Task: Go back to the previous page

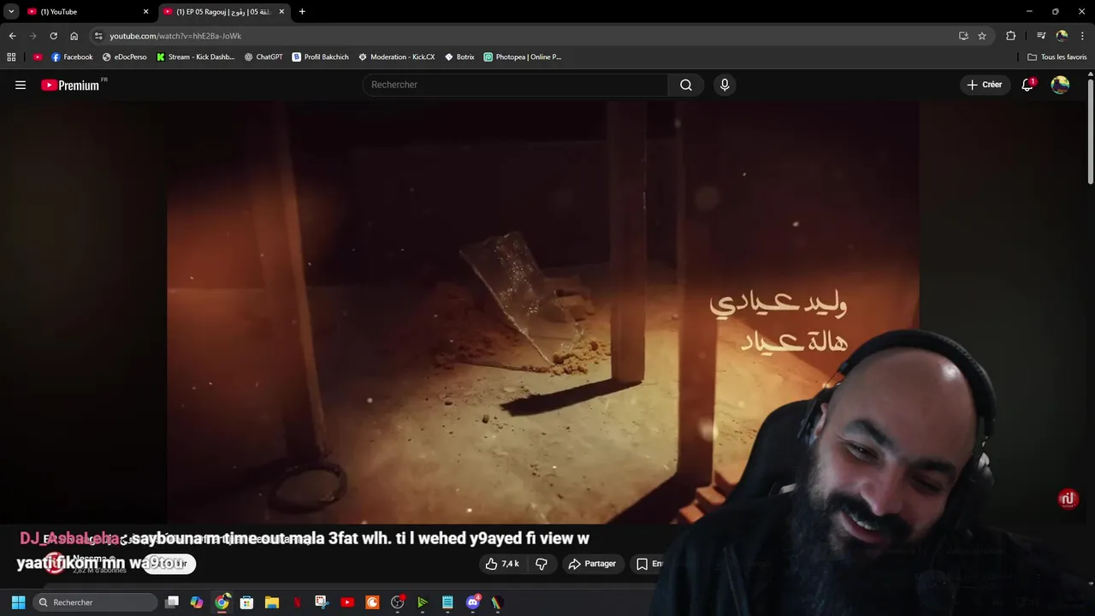Action: (x=12, y=36)
